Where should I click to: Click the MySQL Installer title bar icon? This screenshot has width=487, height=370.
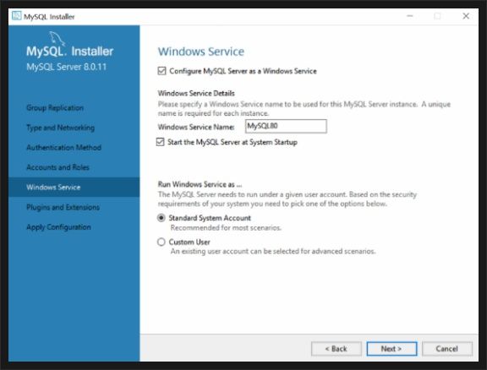[16, 16]
